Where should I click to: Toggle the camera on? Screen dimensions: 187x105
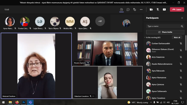tap(151, 10)
